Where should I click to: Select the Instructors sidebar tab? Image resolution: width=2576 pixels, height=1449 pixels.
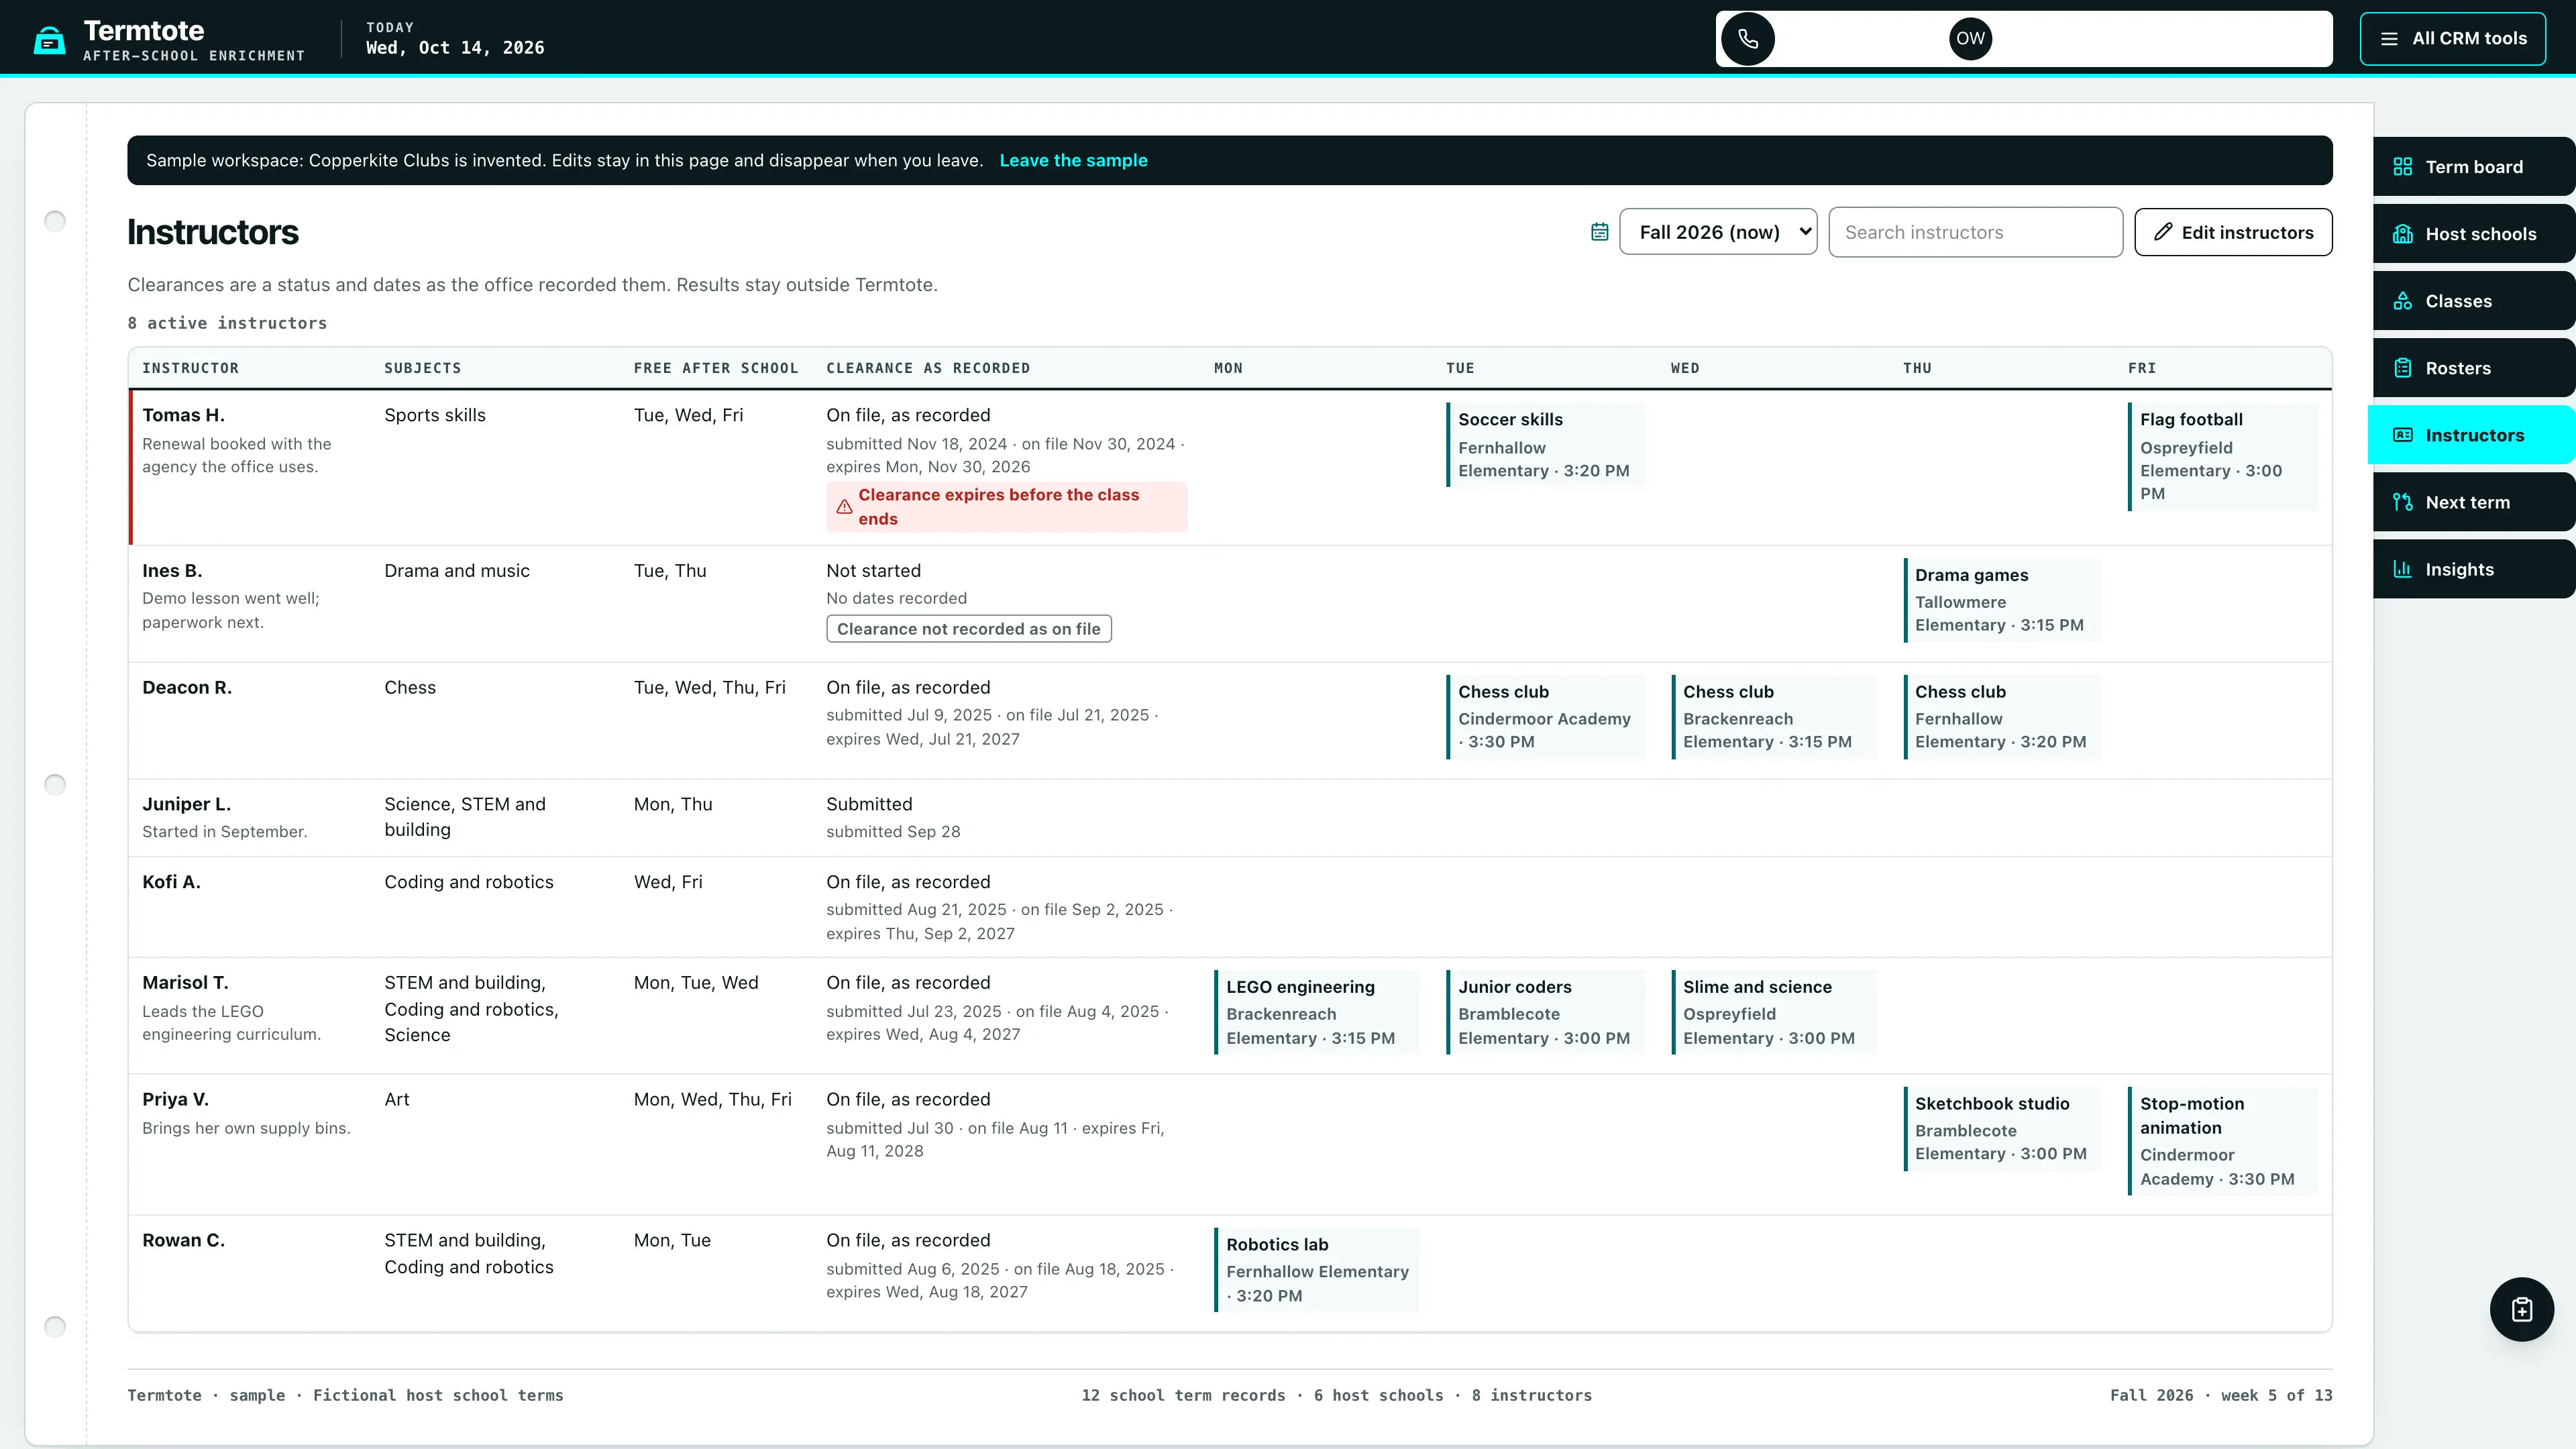(x=2472, y=435)
